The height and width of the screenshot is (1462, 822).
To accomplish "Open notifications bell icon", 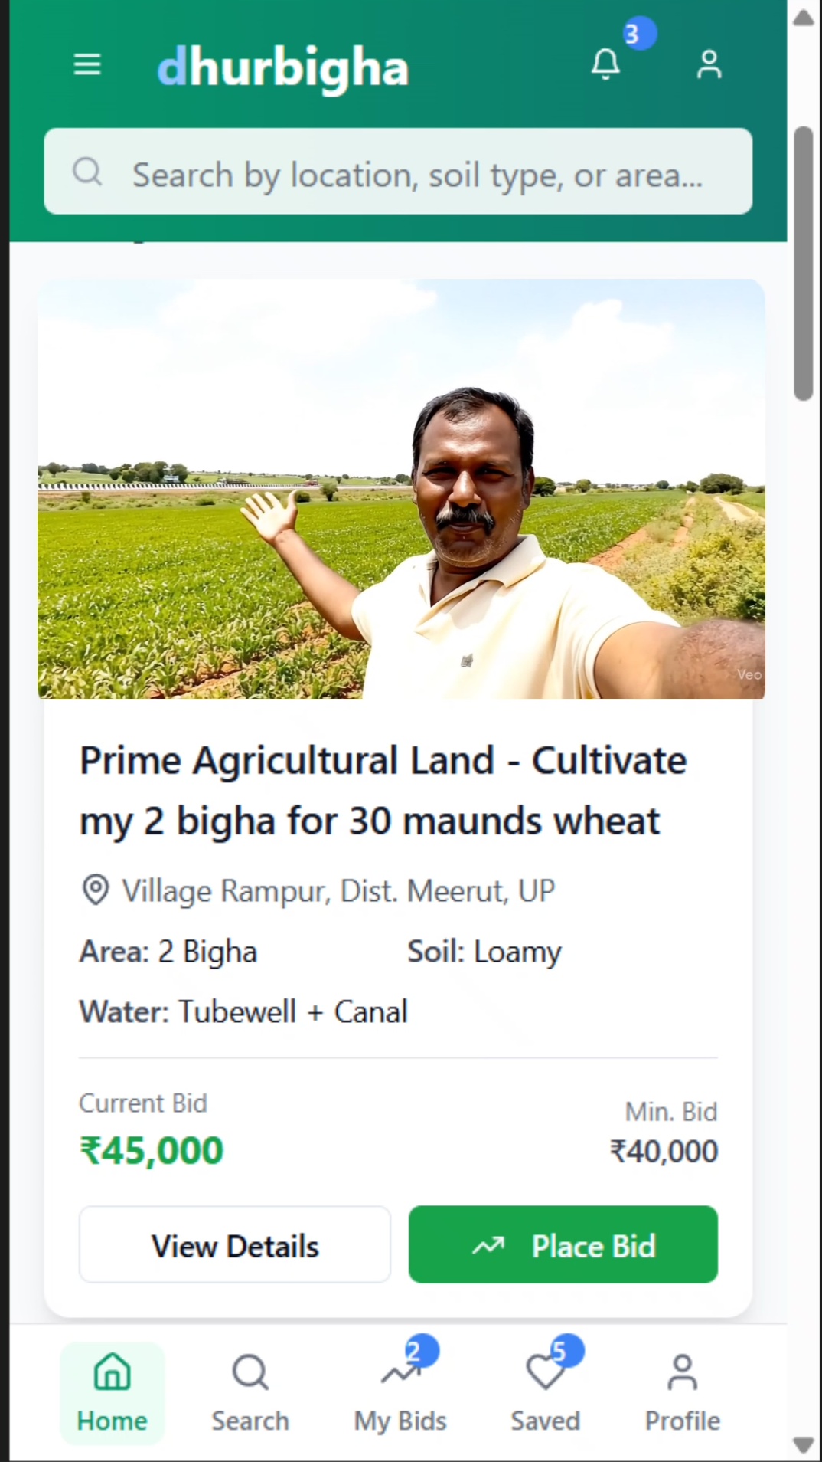I will (x=605, y=64).
